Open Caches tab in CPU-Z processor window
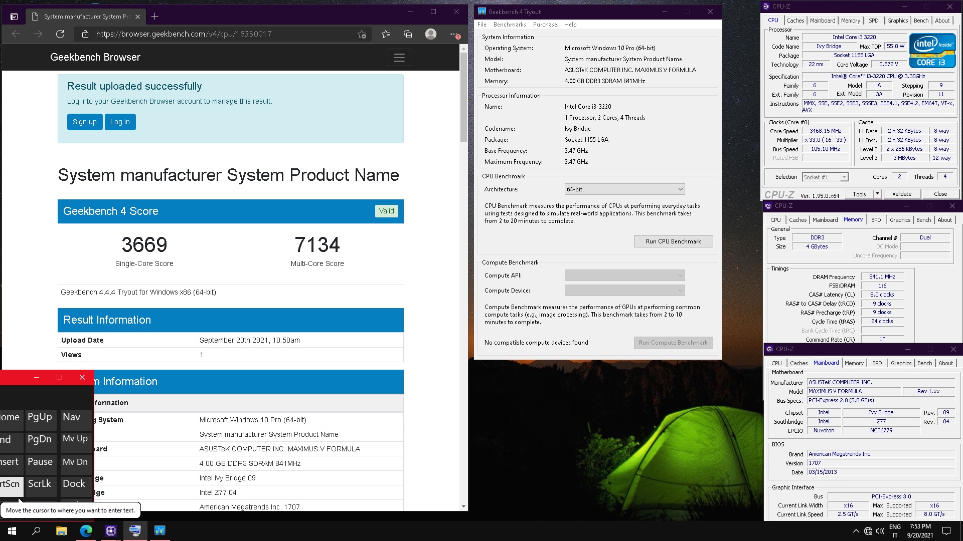 (795, 21)
